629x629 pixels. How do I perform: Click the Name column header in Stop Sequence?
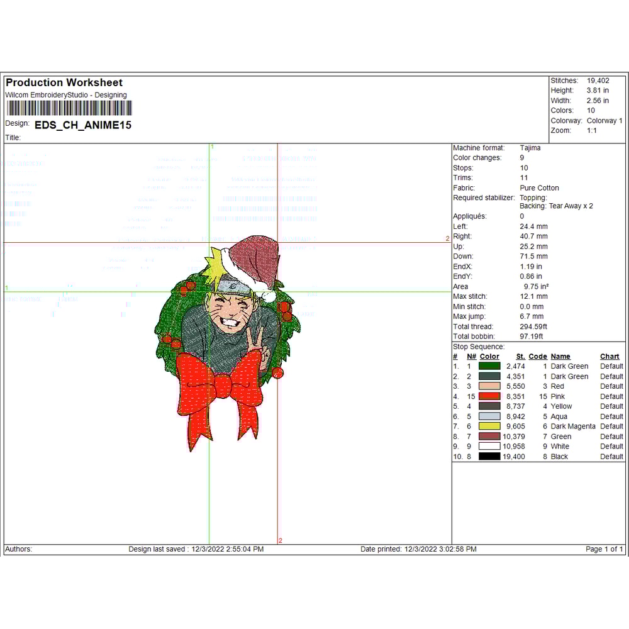(560, 357)
